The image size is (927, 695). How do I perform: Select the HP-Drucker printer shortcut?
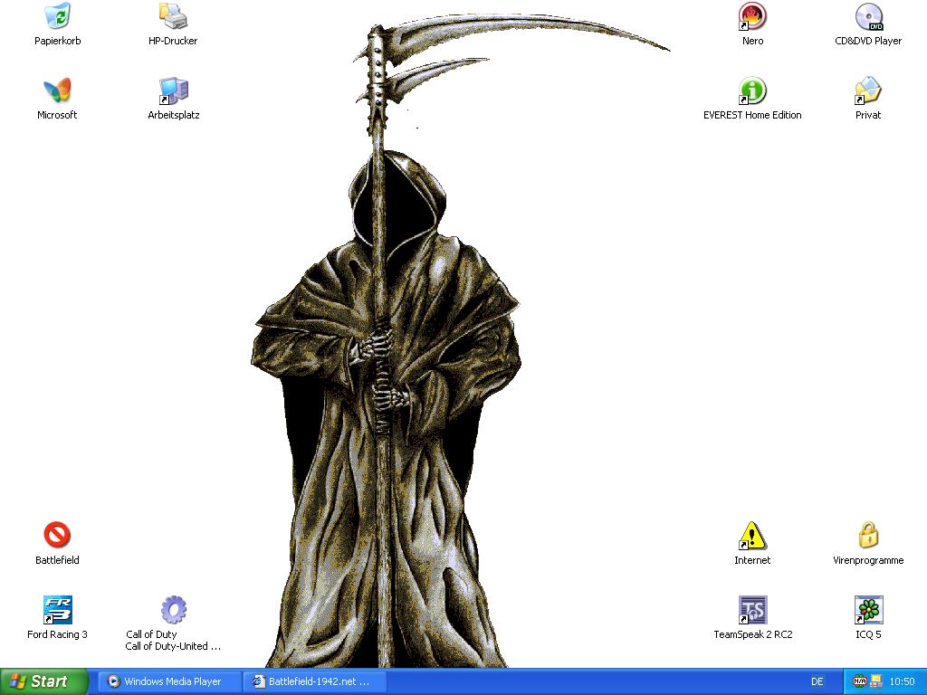(173, 17)
